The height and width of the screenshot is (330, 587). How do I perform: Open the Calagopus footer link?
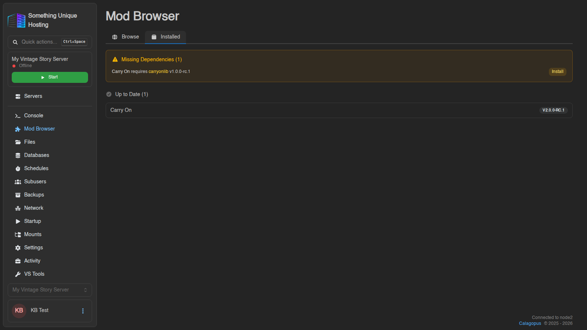(x=530, y=323)
